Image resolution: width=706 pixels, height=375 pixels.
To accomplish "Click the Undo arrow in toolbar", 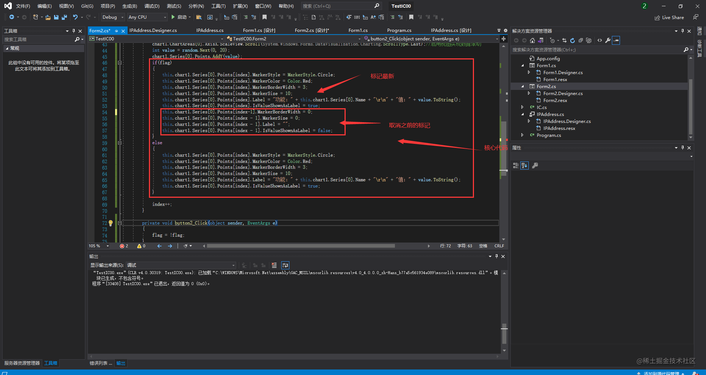I will (75, 17).
